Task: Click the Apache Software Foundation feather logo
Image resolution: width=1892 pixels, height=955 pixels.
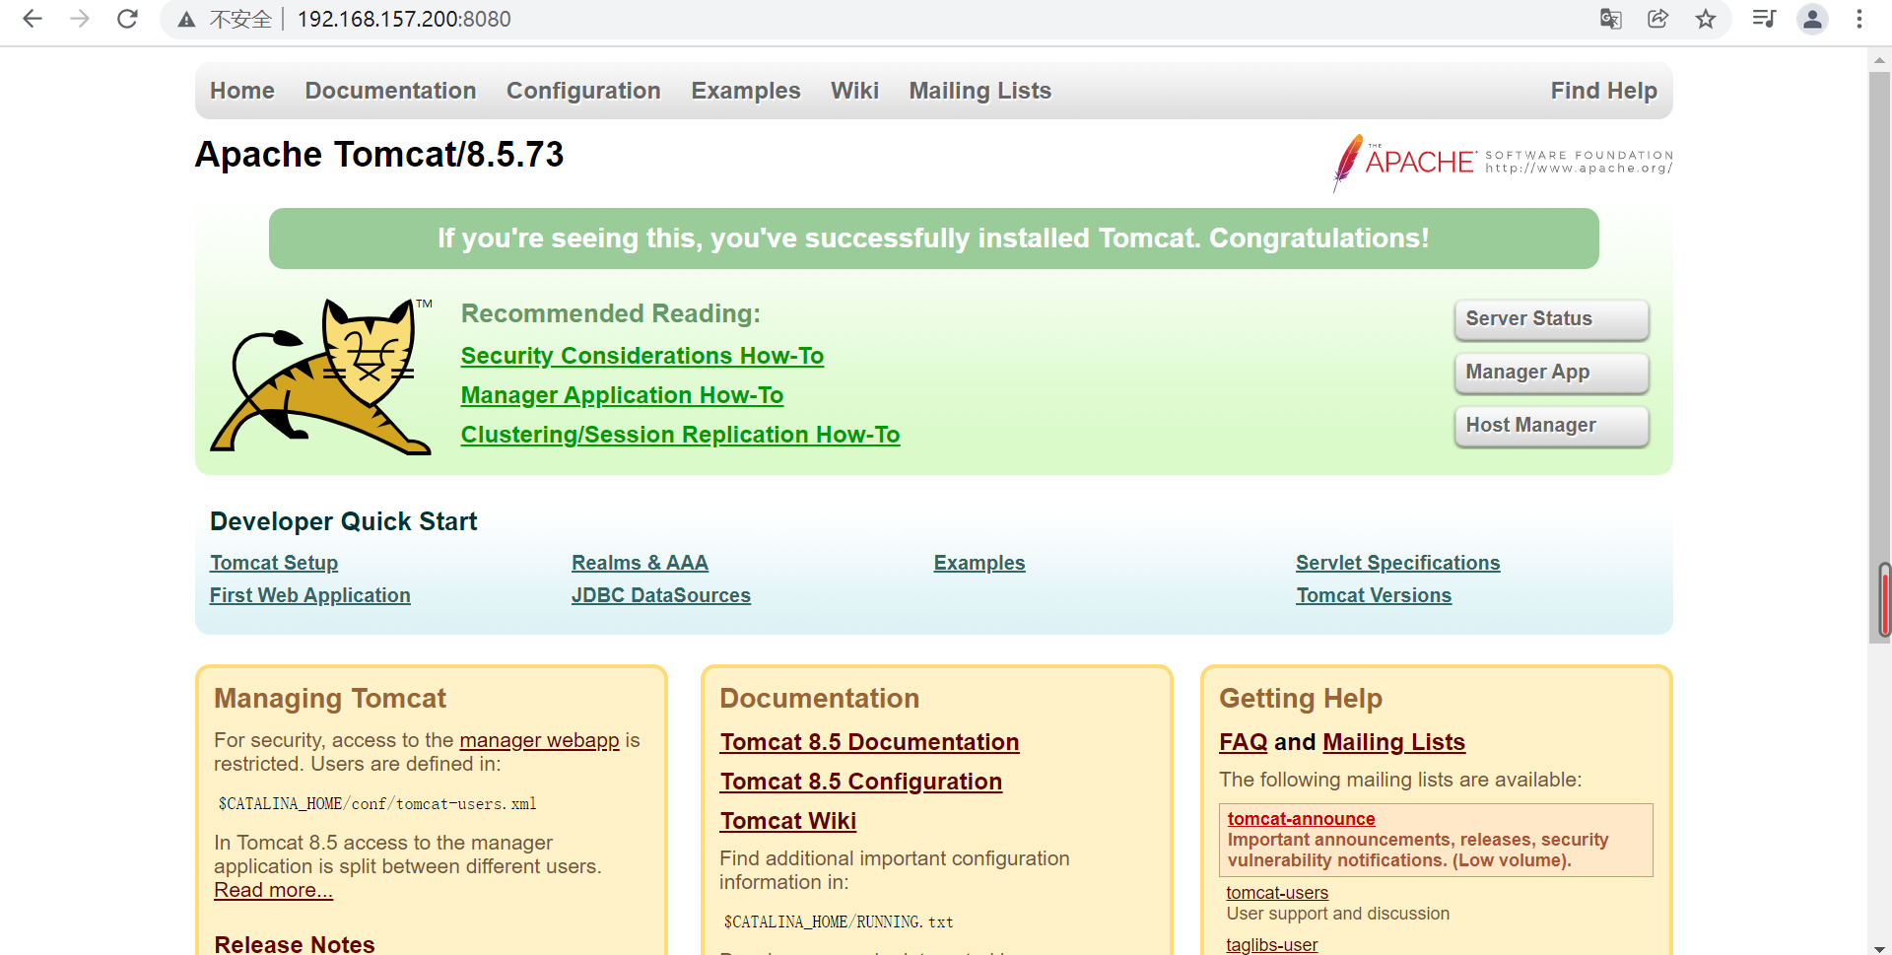Action: click(1502, 163)
